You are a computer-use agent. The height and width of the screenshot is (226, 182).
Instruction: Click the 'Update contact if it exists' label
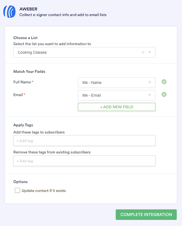tap(44, 191)
